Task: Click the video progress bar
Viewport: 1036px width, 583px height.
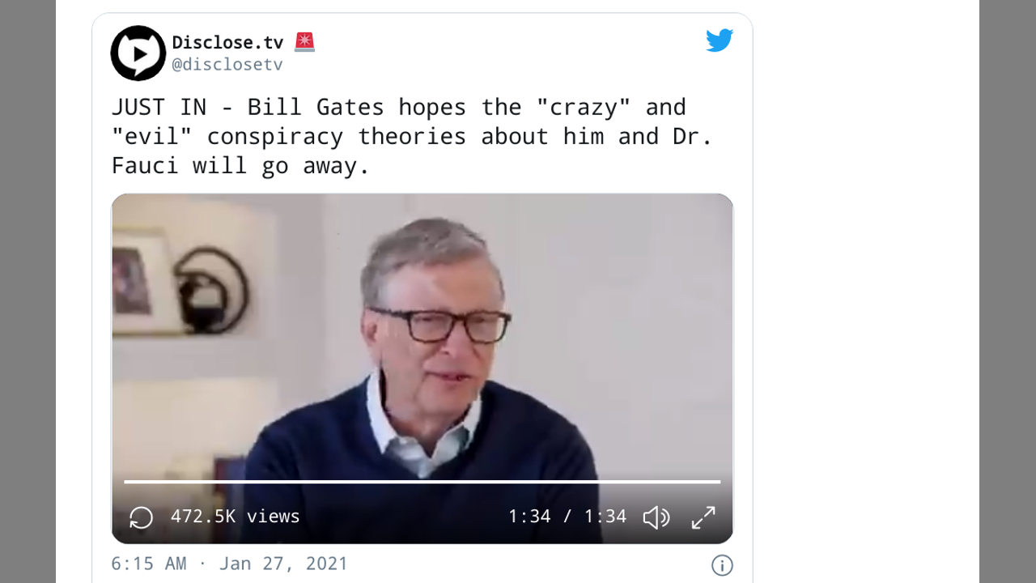Action: tap(422, 482)
